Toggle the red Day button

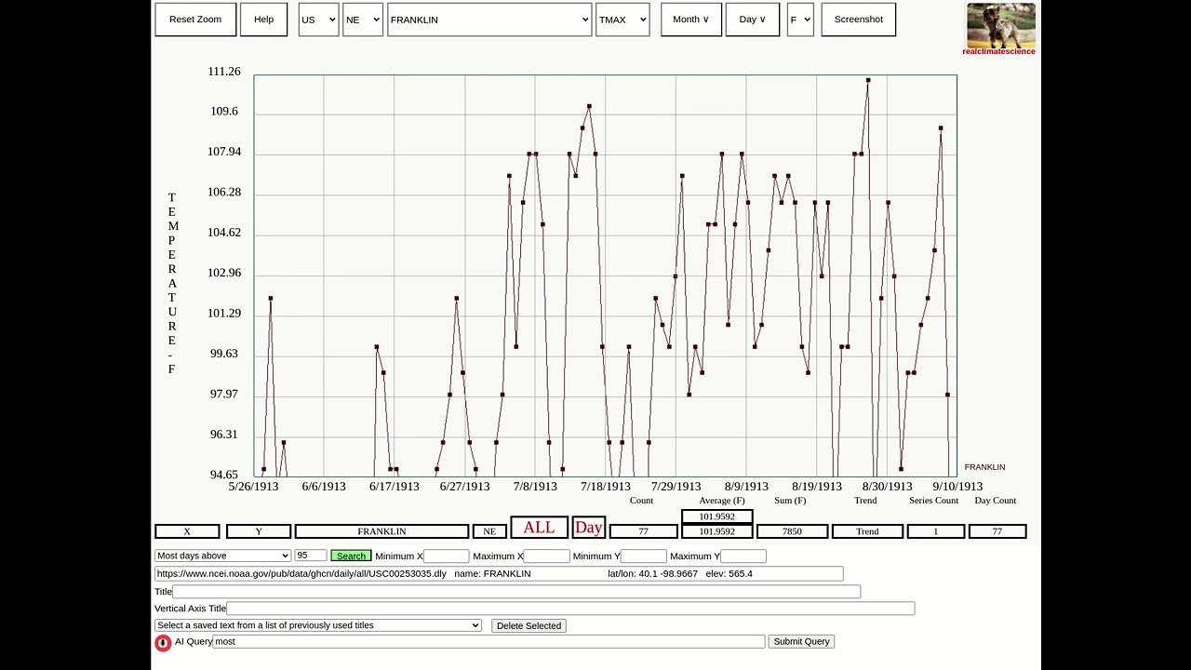pyautogui.click(x=588, y=528)
